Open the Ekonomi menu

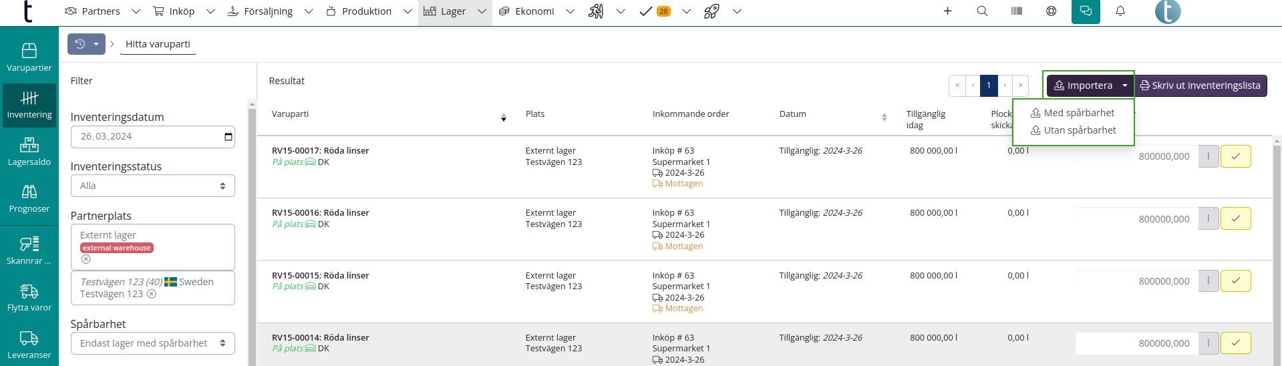(x=534, y=11)
